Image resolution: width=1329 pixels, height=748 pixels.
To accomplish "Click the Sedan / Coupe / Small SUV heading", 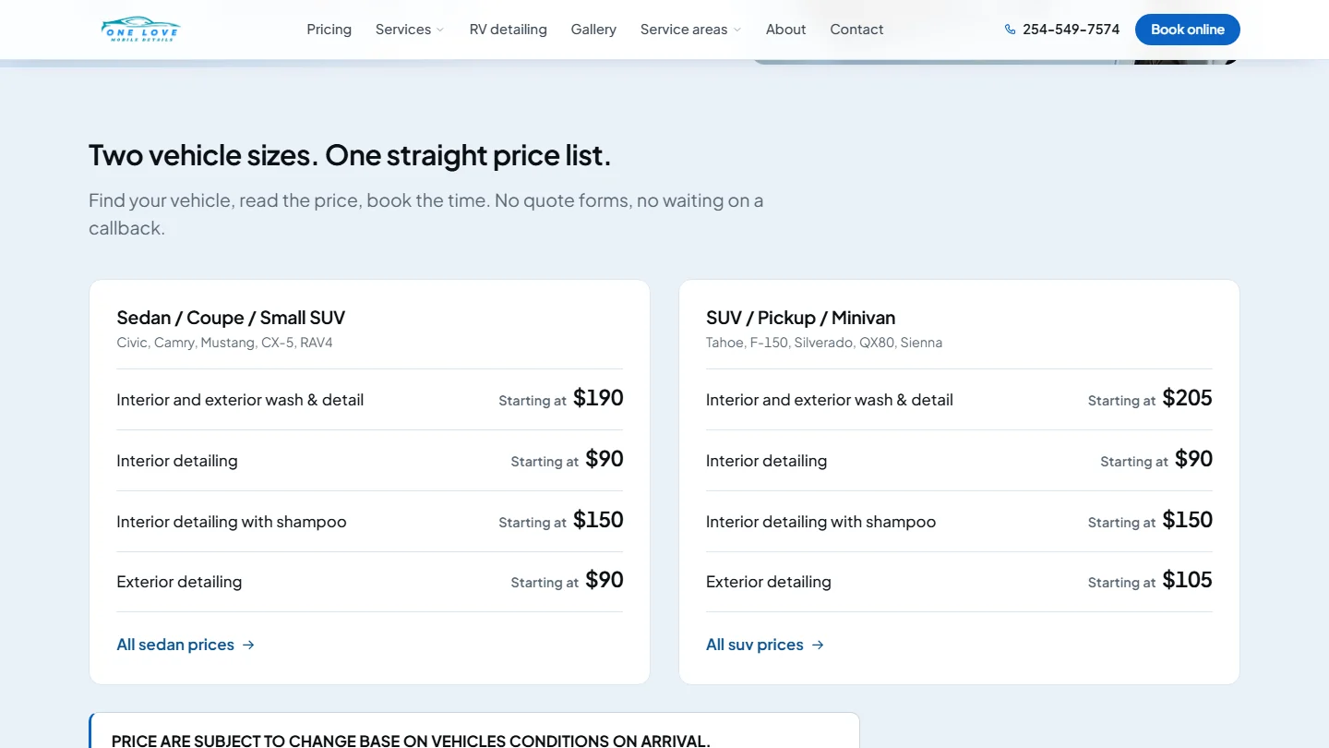I will 231,318.
